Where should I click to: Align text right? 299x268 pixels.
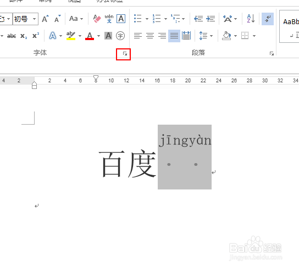click(162, 36)
